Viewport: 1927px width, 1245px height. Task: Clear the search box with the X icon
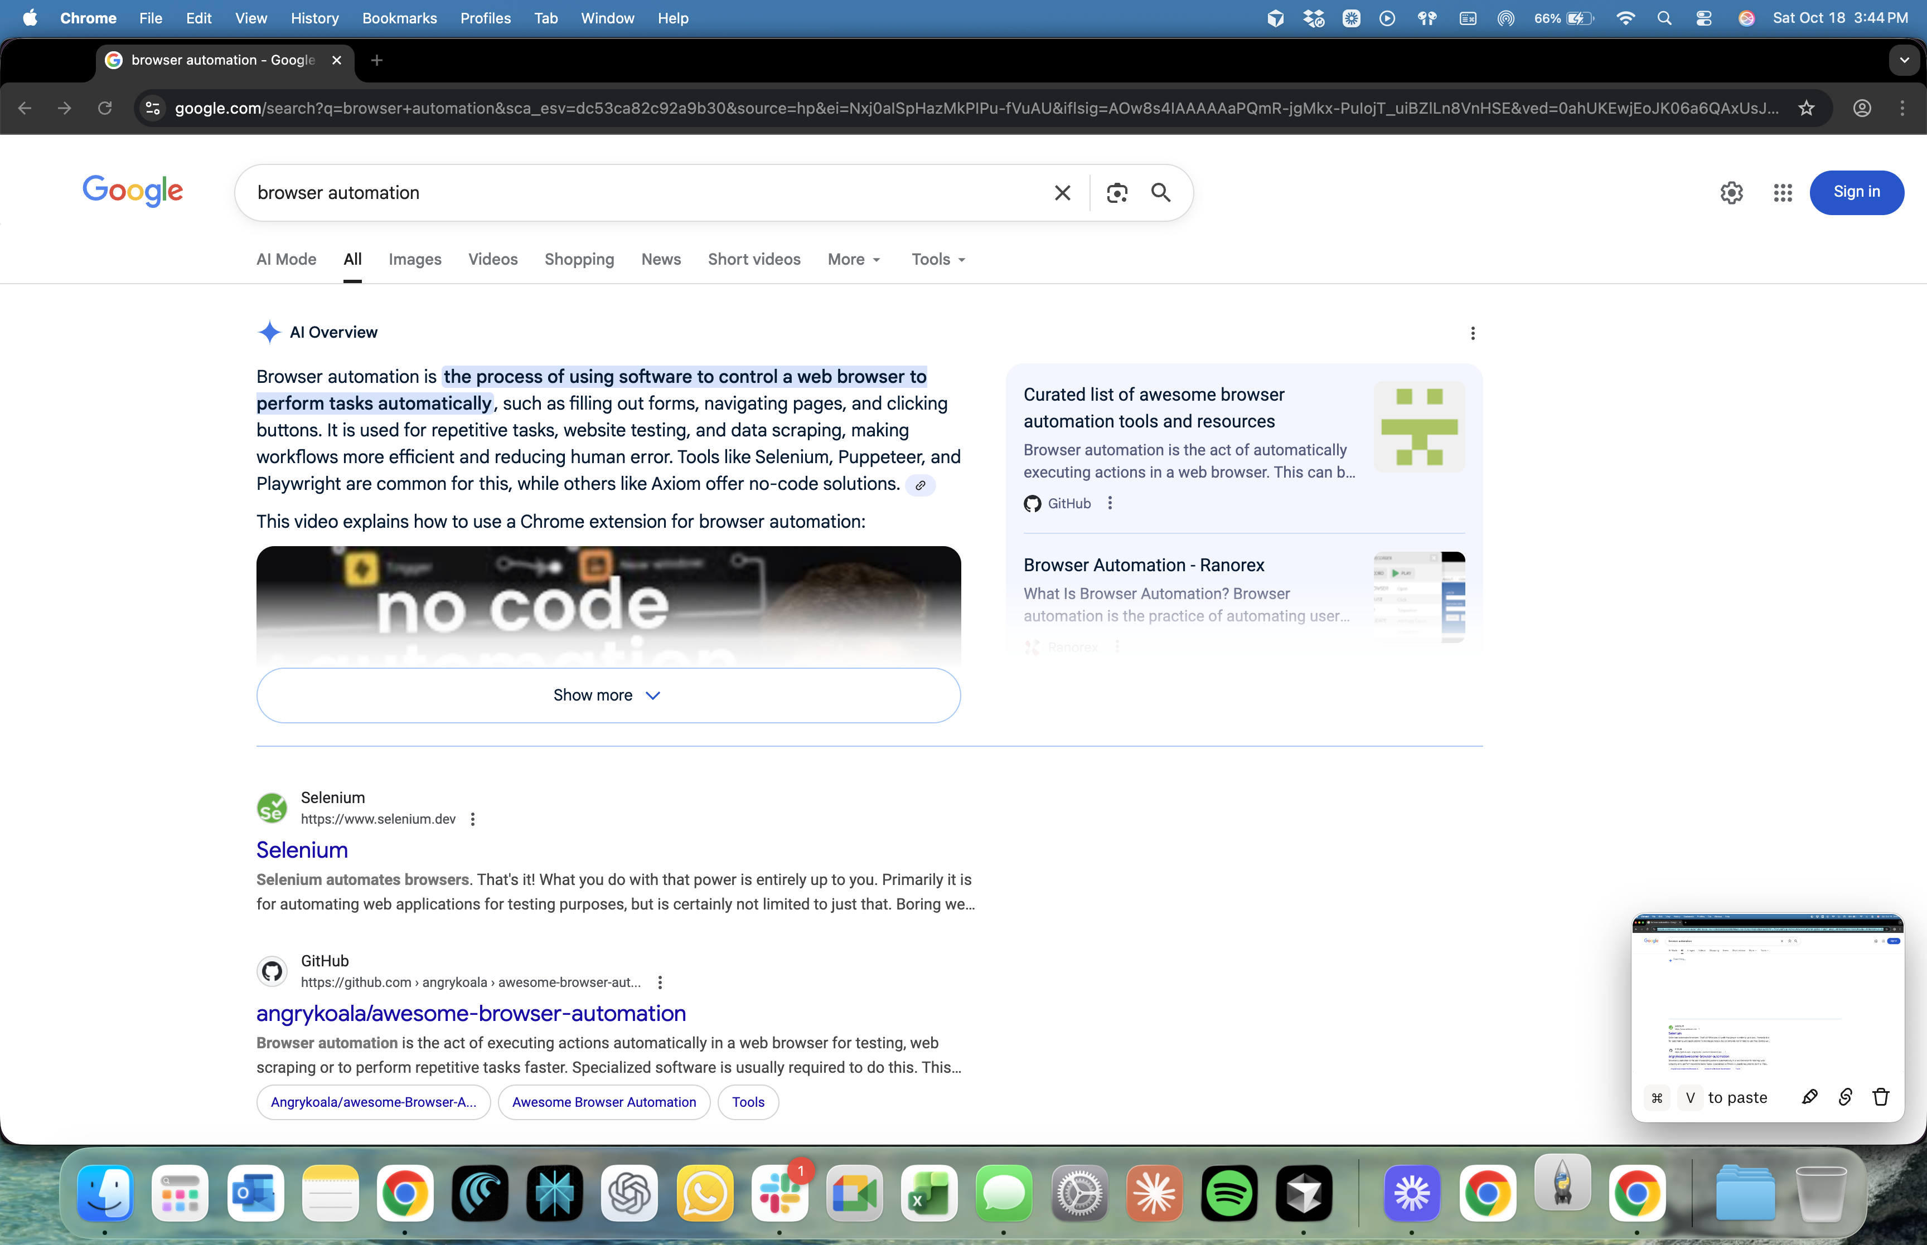point(1062,192)
